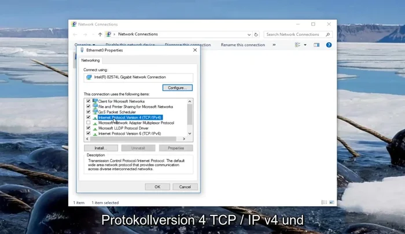Change your view icon
405x234 pixels.
click(x=297, y=45)
